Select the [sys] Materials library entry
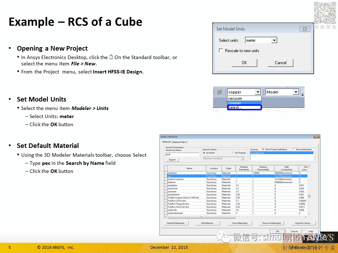 [282, 153]
